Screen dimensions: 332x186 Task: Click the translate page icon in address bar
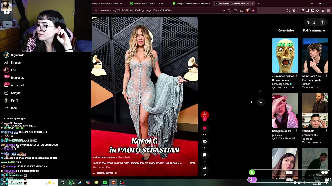230,10
